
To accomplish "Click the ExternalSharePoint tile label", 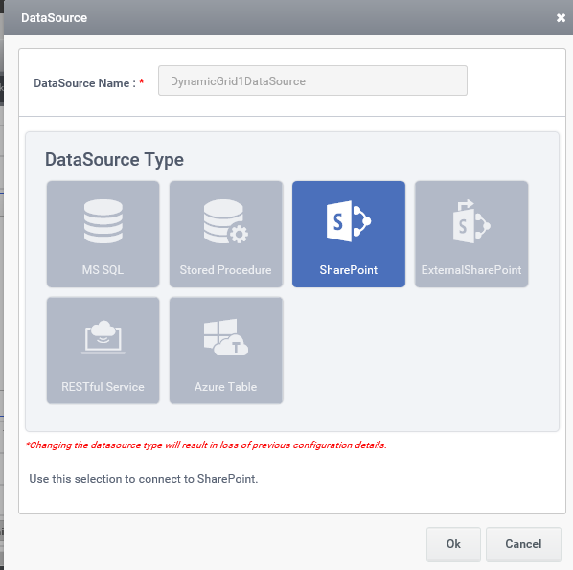I will click(471, 270).
